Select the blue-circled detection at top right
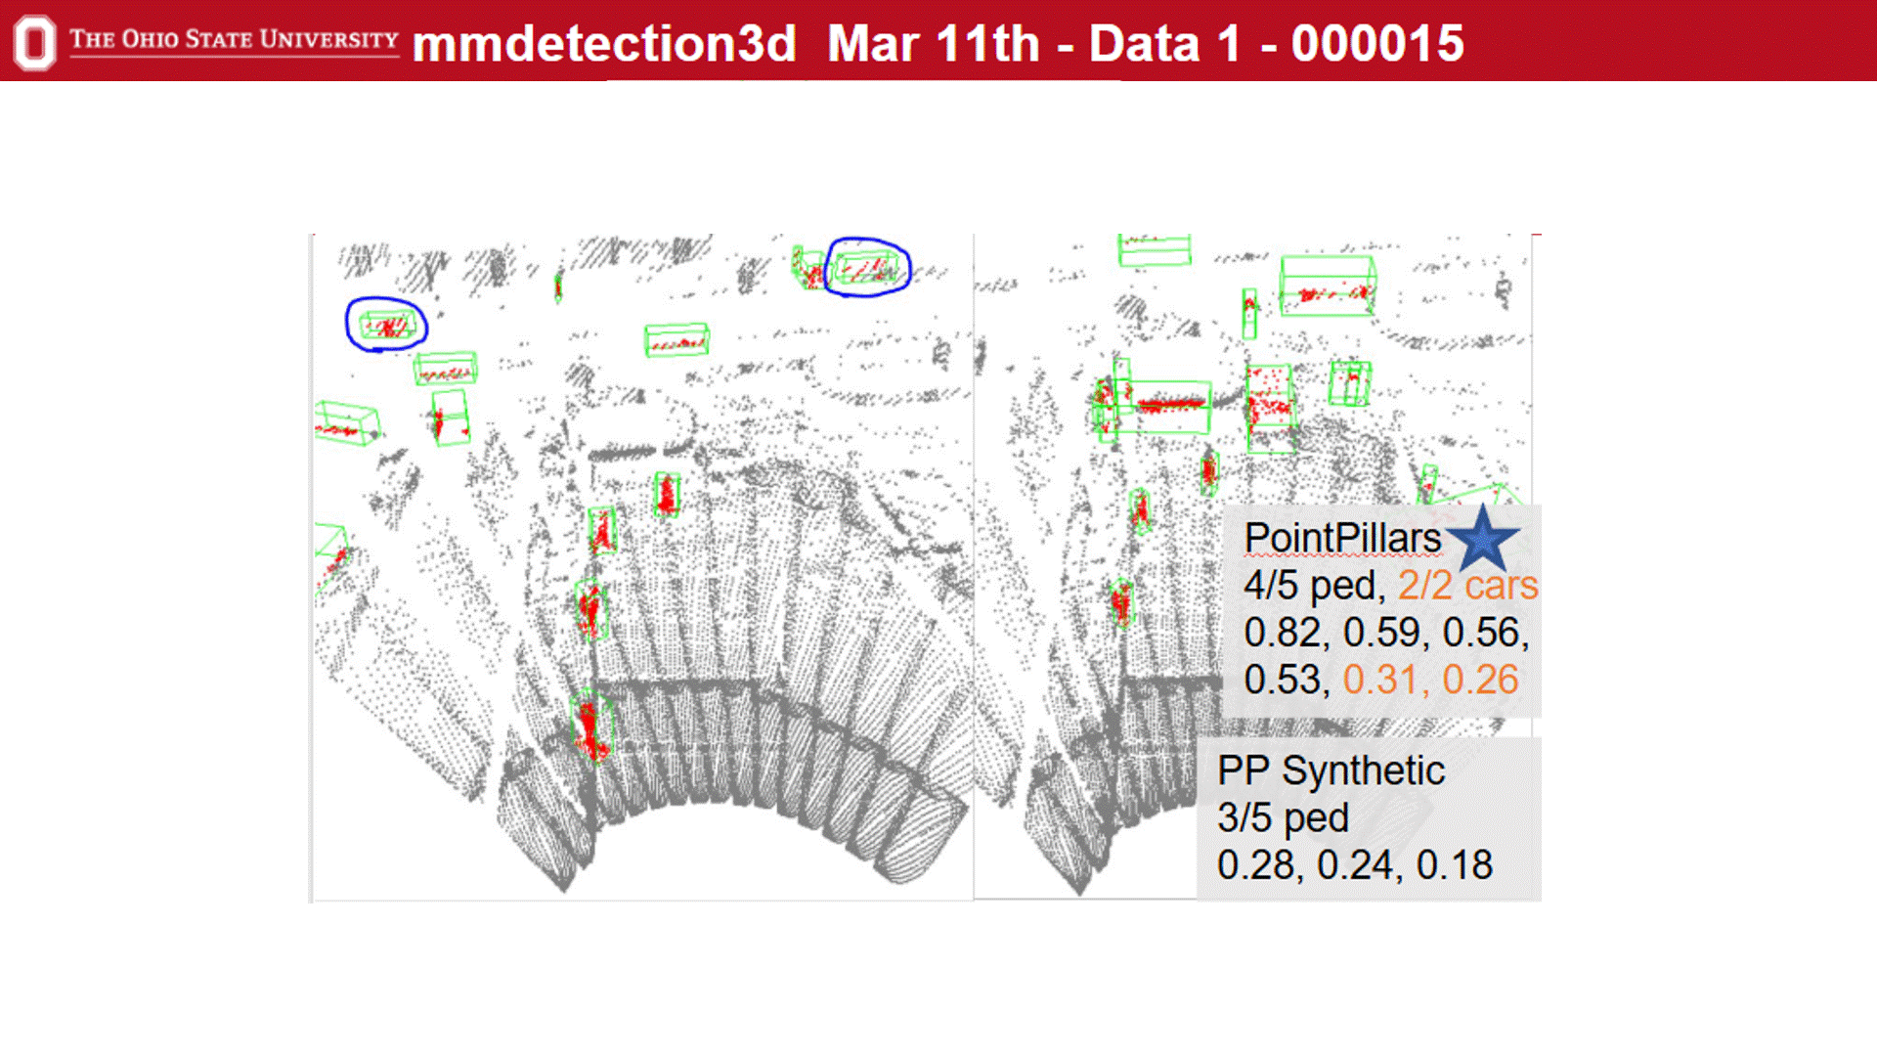The image size is (1877, 1056). click(868, 267)
